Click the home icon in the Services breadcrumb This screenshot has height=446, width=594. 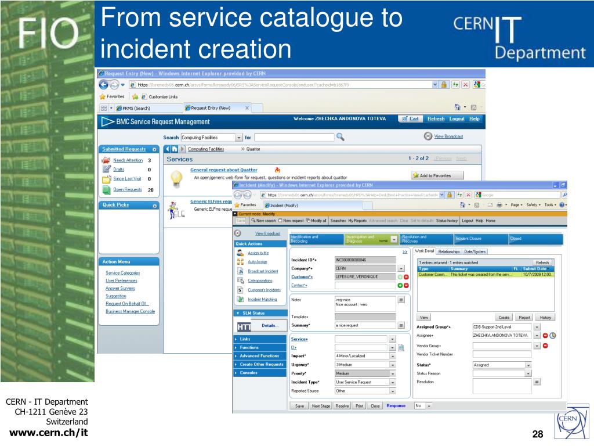click(x=175, y=149)
